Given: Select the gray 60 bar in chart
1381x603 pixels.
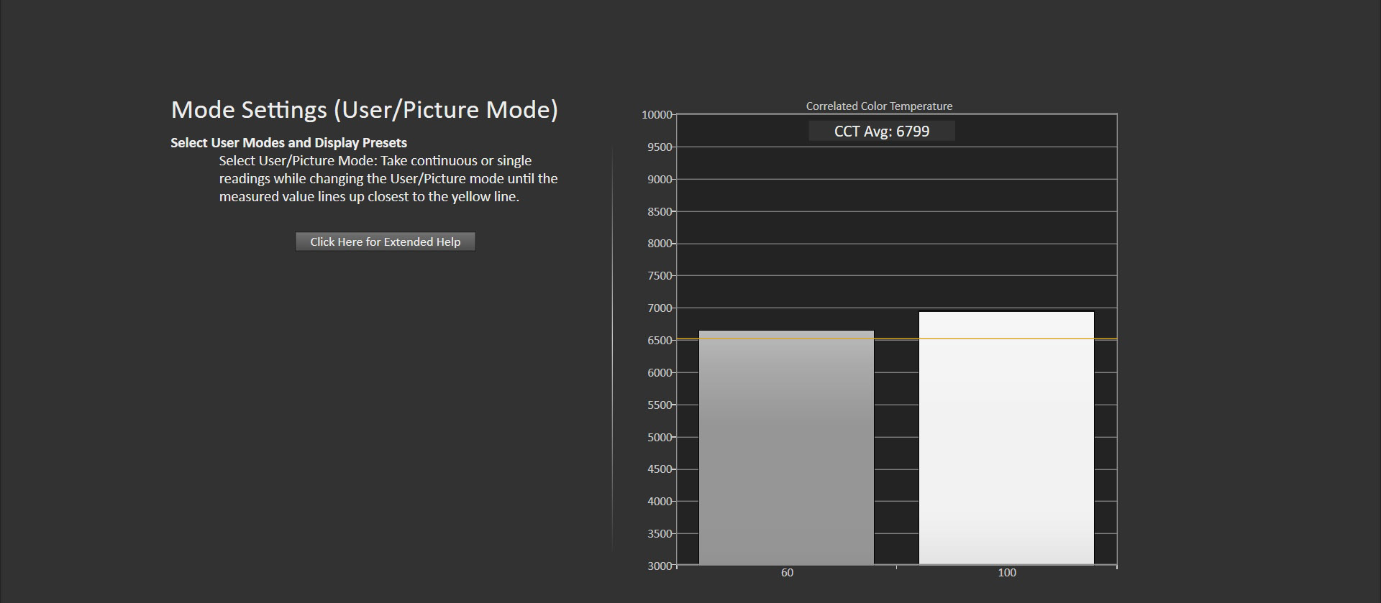Looking at the screenshot, I should [786, 448].
